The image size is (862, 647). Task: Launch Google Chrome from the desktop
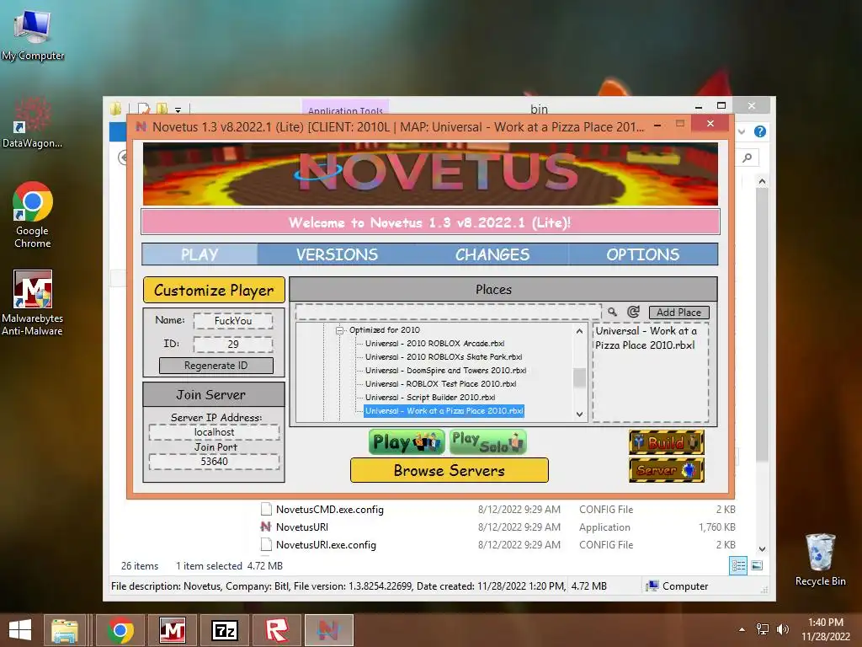[x=33, y=215]
